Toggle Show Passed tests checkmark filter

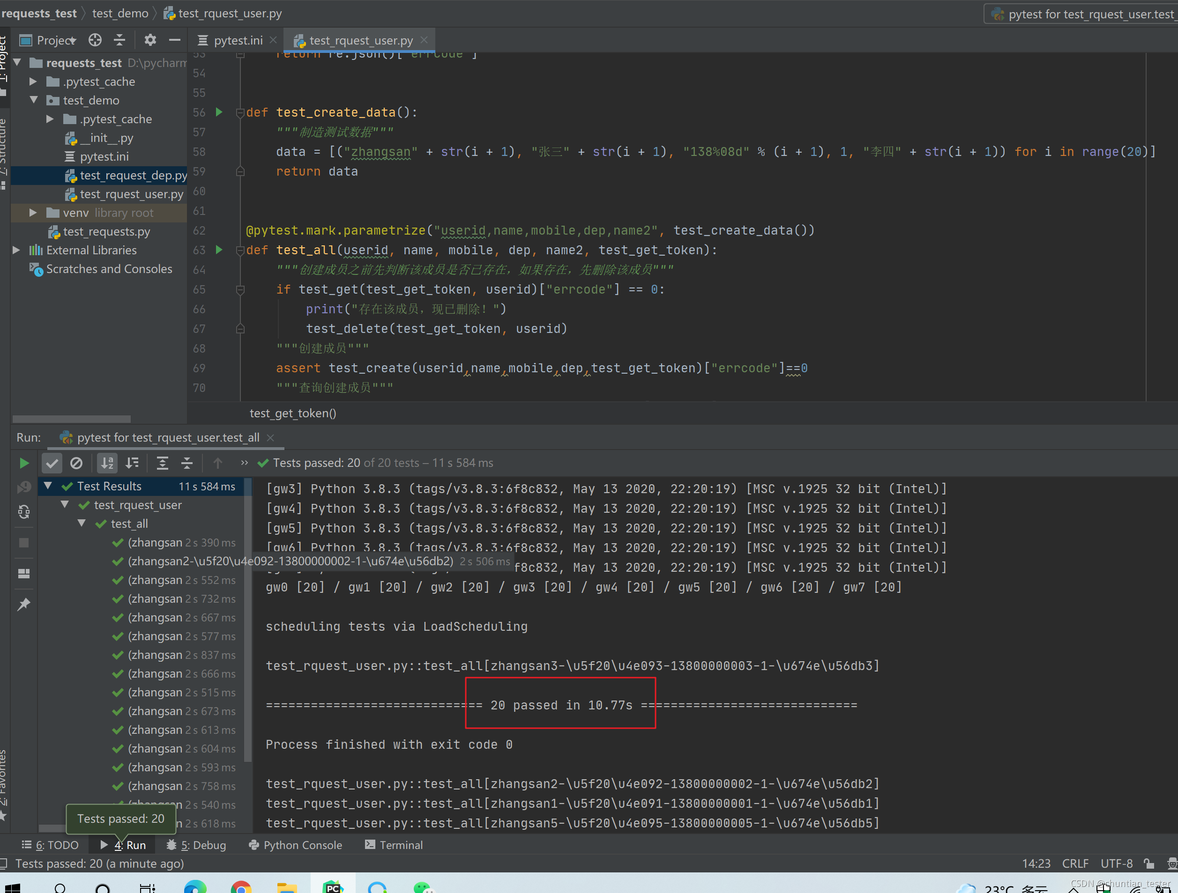click(x=52, y=463)
